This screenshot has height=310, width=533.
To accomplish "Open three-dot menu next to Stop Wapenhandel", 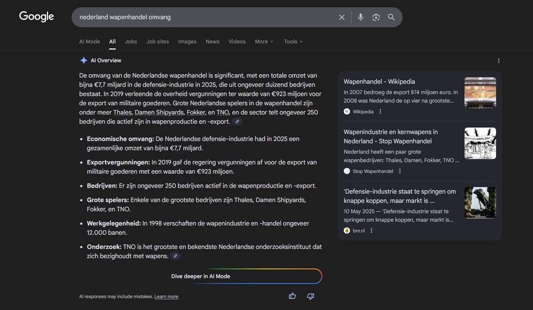I will click(400, 171).
